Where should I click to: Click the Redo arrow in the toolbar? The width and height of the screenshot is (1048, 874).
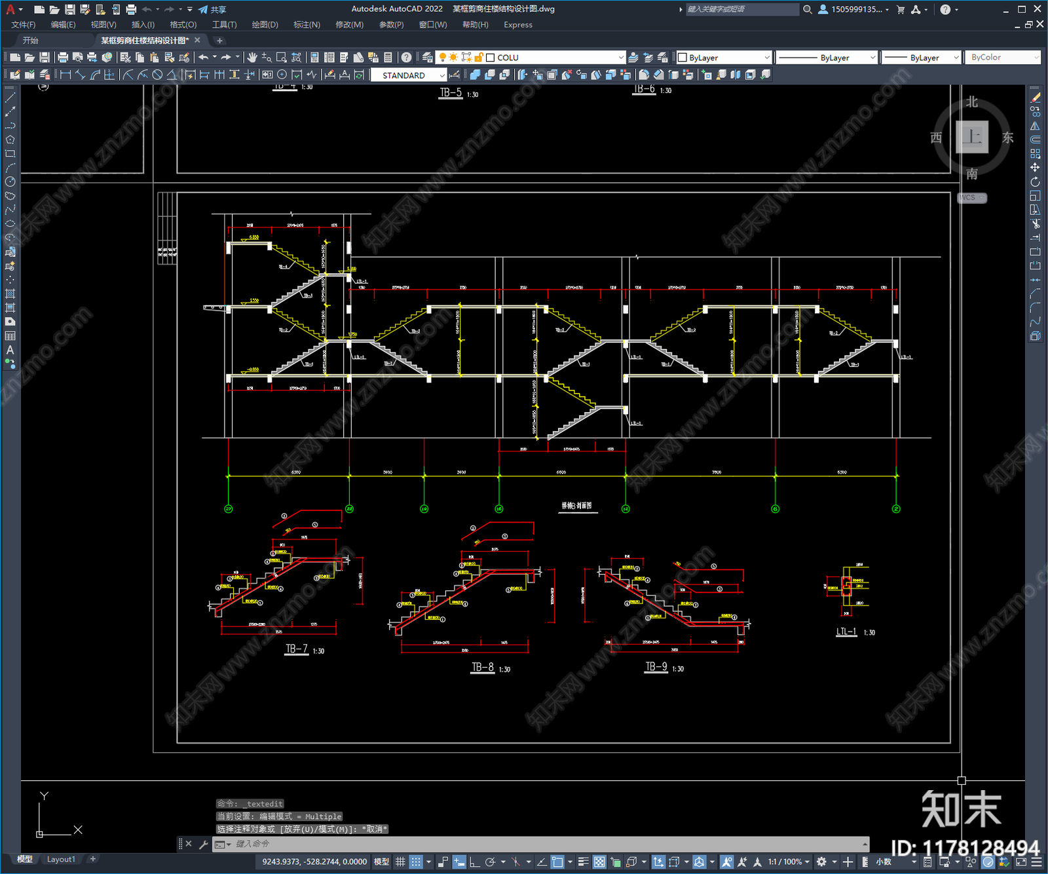coord(226,58)
